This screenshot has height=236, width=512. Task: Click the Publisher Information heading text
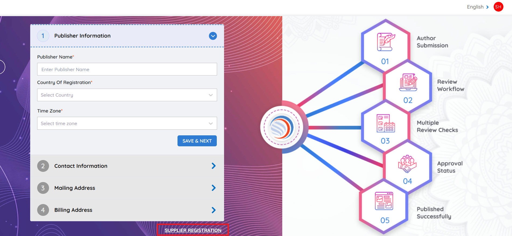click(x=82, y=36)
